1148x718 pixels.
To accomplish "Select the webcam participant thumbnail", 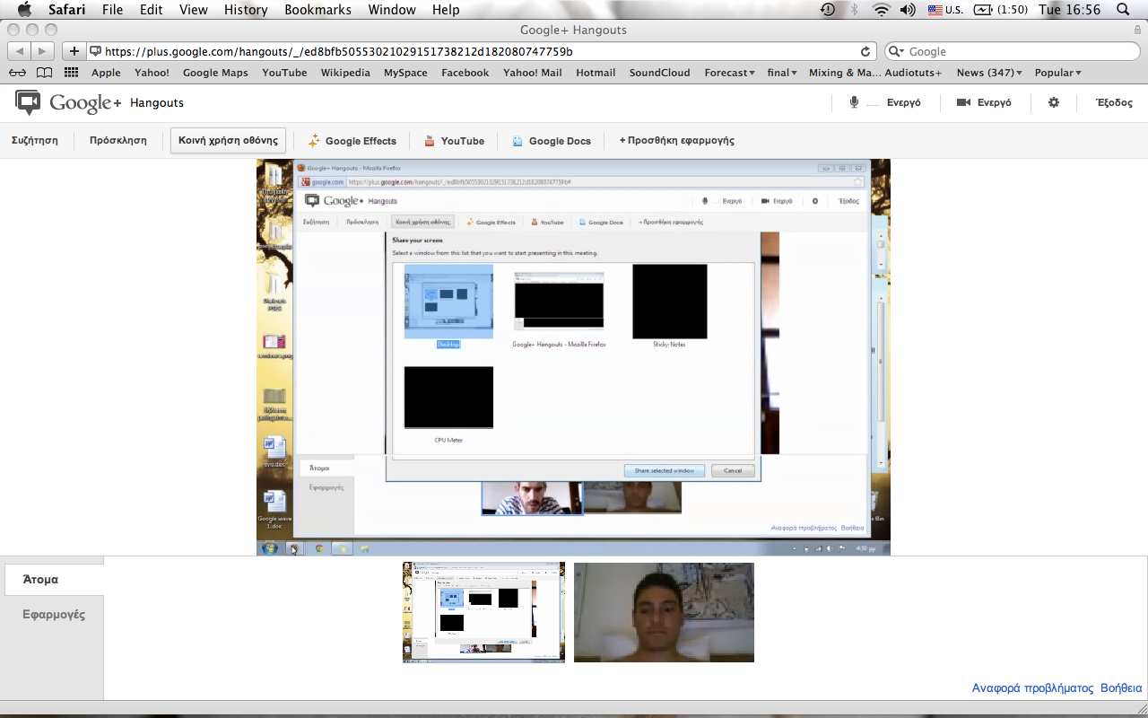I will (x=664, y=612).
